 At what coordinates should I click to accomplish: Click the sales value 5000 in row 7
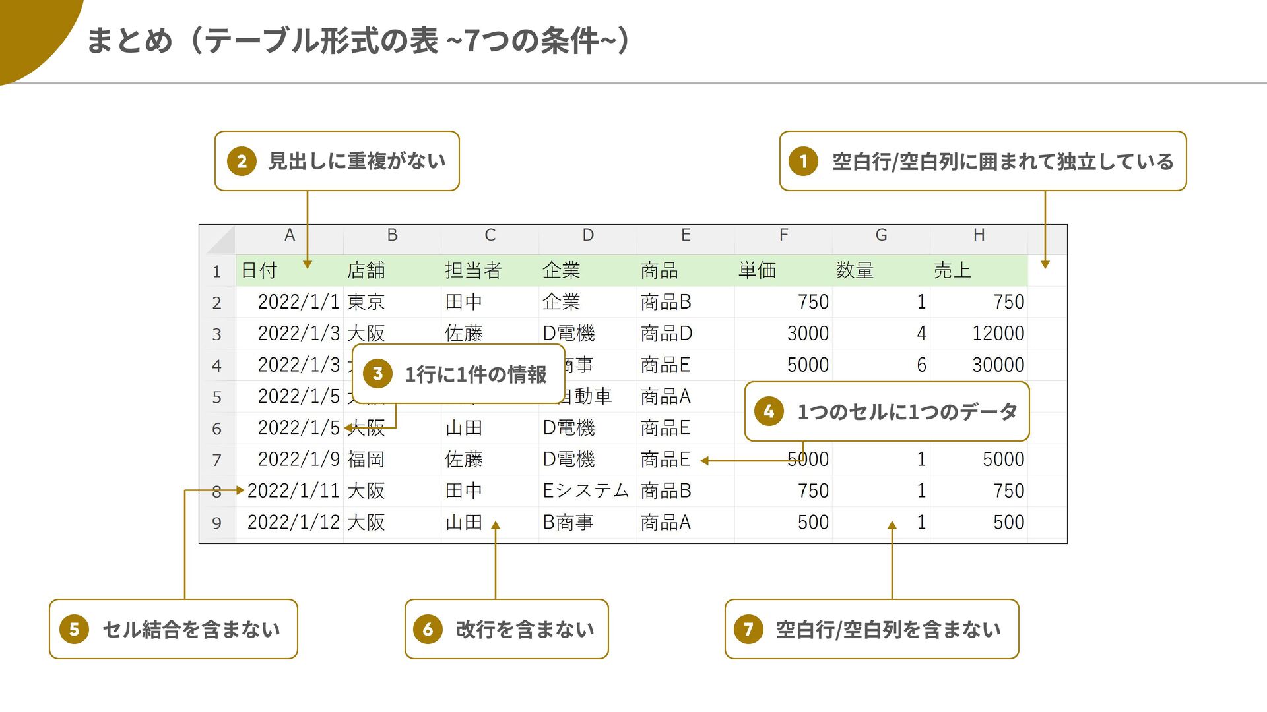[x=979, y=460]
